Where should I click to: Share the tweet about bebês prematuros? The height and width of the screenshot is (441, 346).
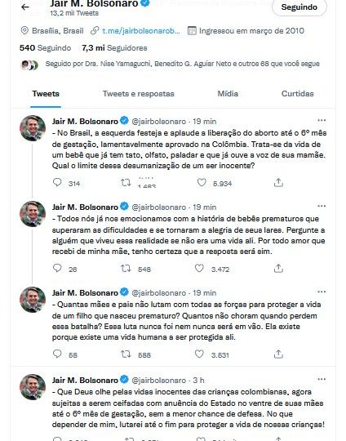click(x=278, y=269)
